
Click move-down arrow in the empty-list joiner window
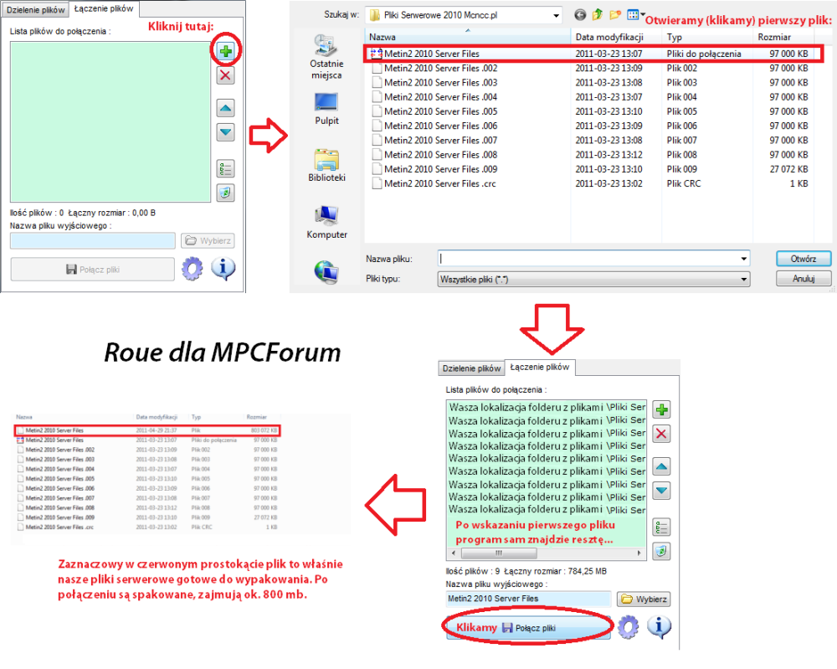[x=226, y=132]
